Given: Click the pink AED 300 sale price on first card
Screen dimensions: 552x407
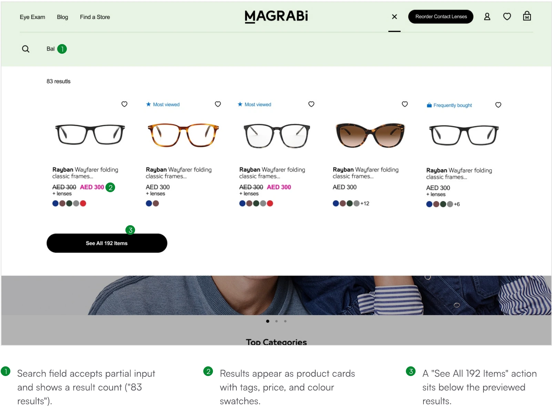Looking at the screenshot, I should 92,187.
